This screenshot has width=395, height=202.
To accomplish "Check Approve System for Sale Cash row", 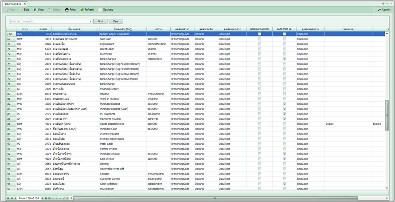I will [x=259, y=39].
